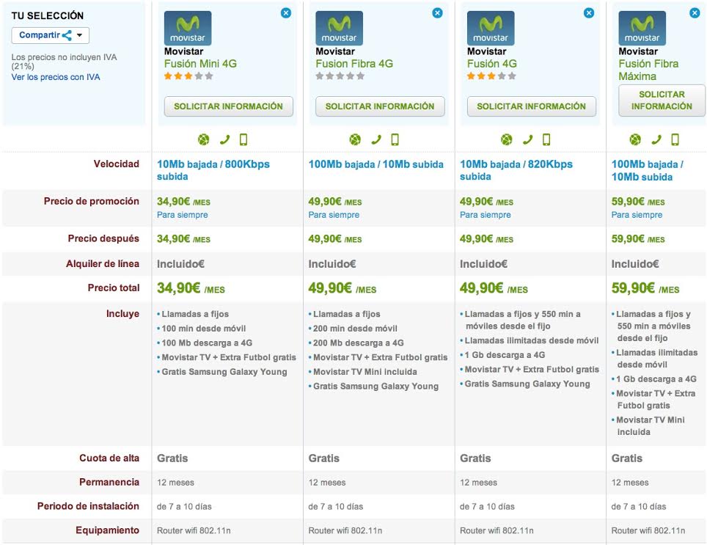Click star rating of Fusion Fibra 4G
Image resolution: width=707 pixels, height=545 pixels.
(x=340, y=76)
